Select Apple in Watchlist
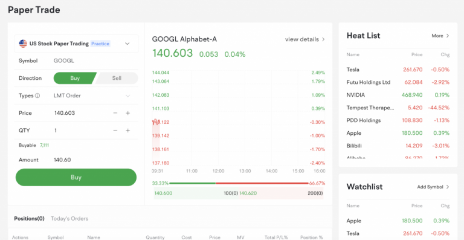 (398, 221)
